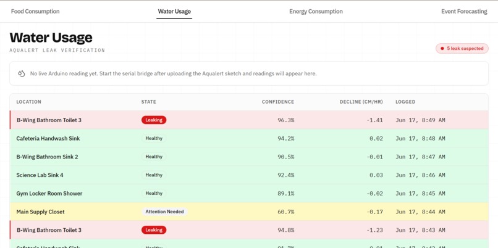The height and width of the screenshot is (248, 498).
Task: Click the -1.23 decline value
Action: pyautogui.click(x=374, y=230)
